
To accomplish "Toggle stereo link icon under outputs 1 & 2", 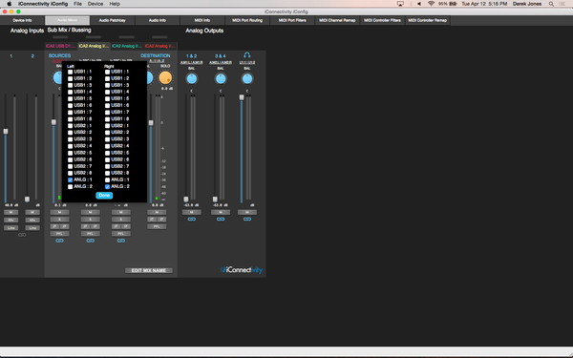I will click(192, 220).
